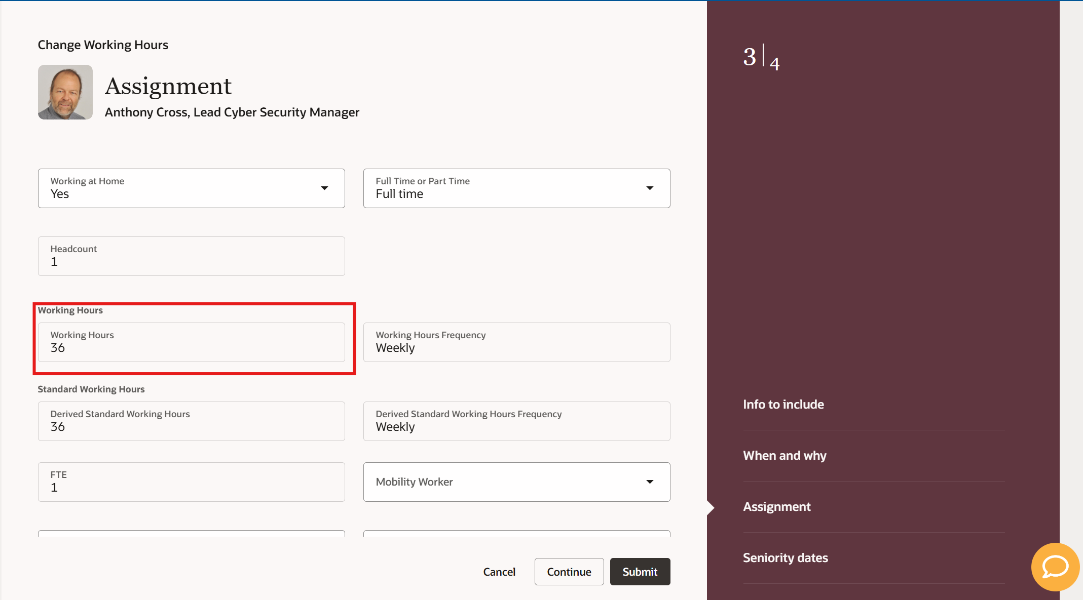1083x600 pixels.
Task: Click the Working Hours value field
Action: (191, 343)
